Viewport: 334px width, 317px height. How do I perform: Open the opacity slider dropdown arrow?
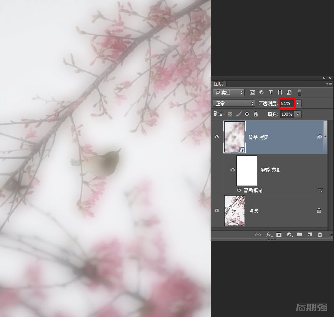click(x=298, y=104)
